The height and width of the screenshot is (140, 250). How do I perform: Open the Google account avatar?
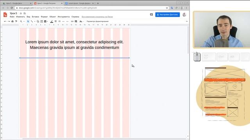coord(184,15)
